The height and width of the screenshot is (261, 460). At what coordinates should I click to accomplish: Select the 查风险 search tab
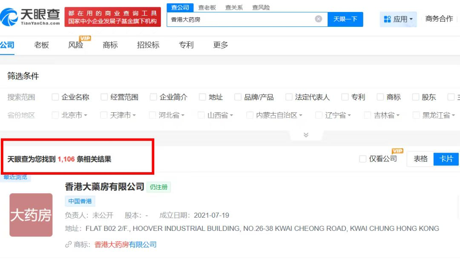coord(261,8)
